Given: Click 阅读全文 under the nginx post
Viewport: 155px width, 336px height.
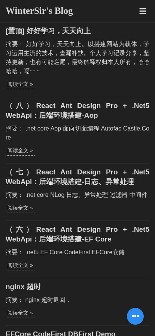Looking at the screenshot, I should (20, 313).
